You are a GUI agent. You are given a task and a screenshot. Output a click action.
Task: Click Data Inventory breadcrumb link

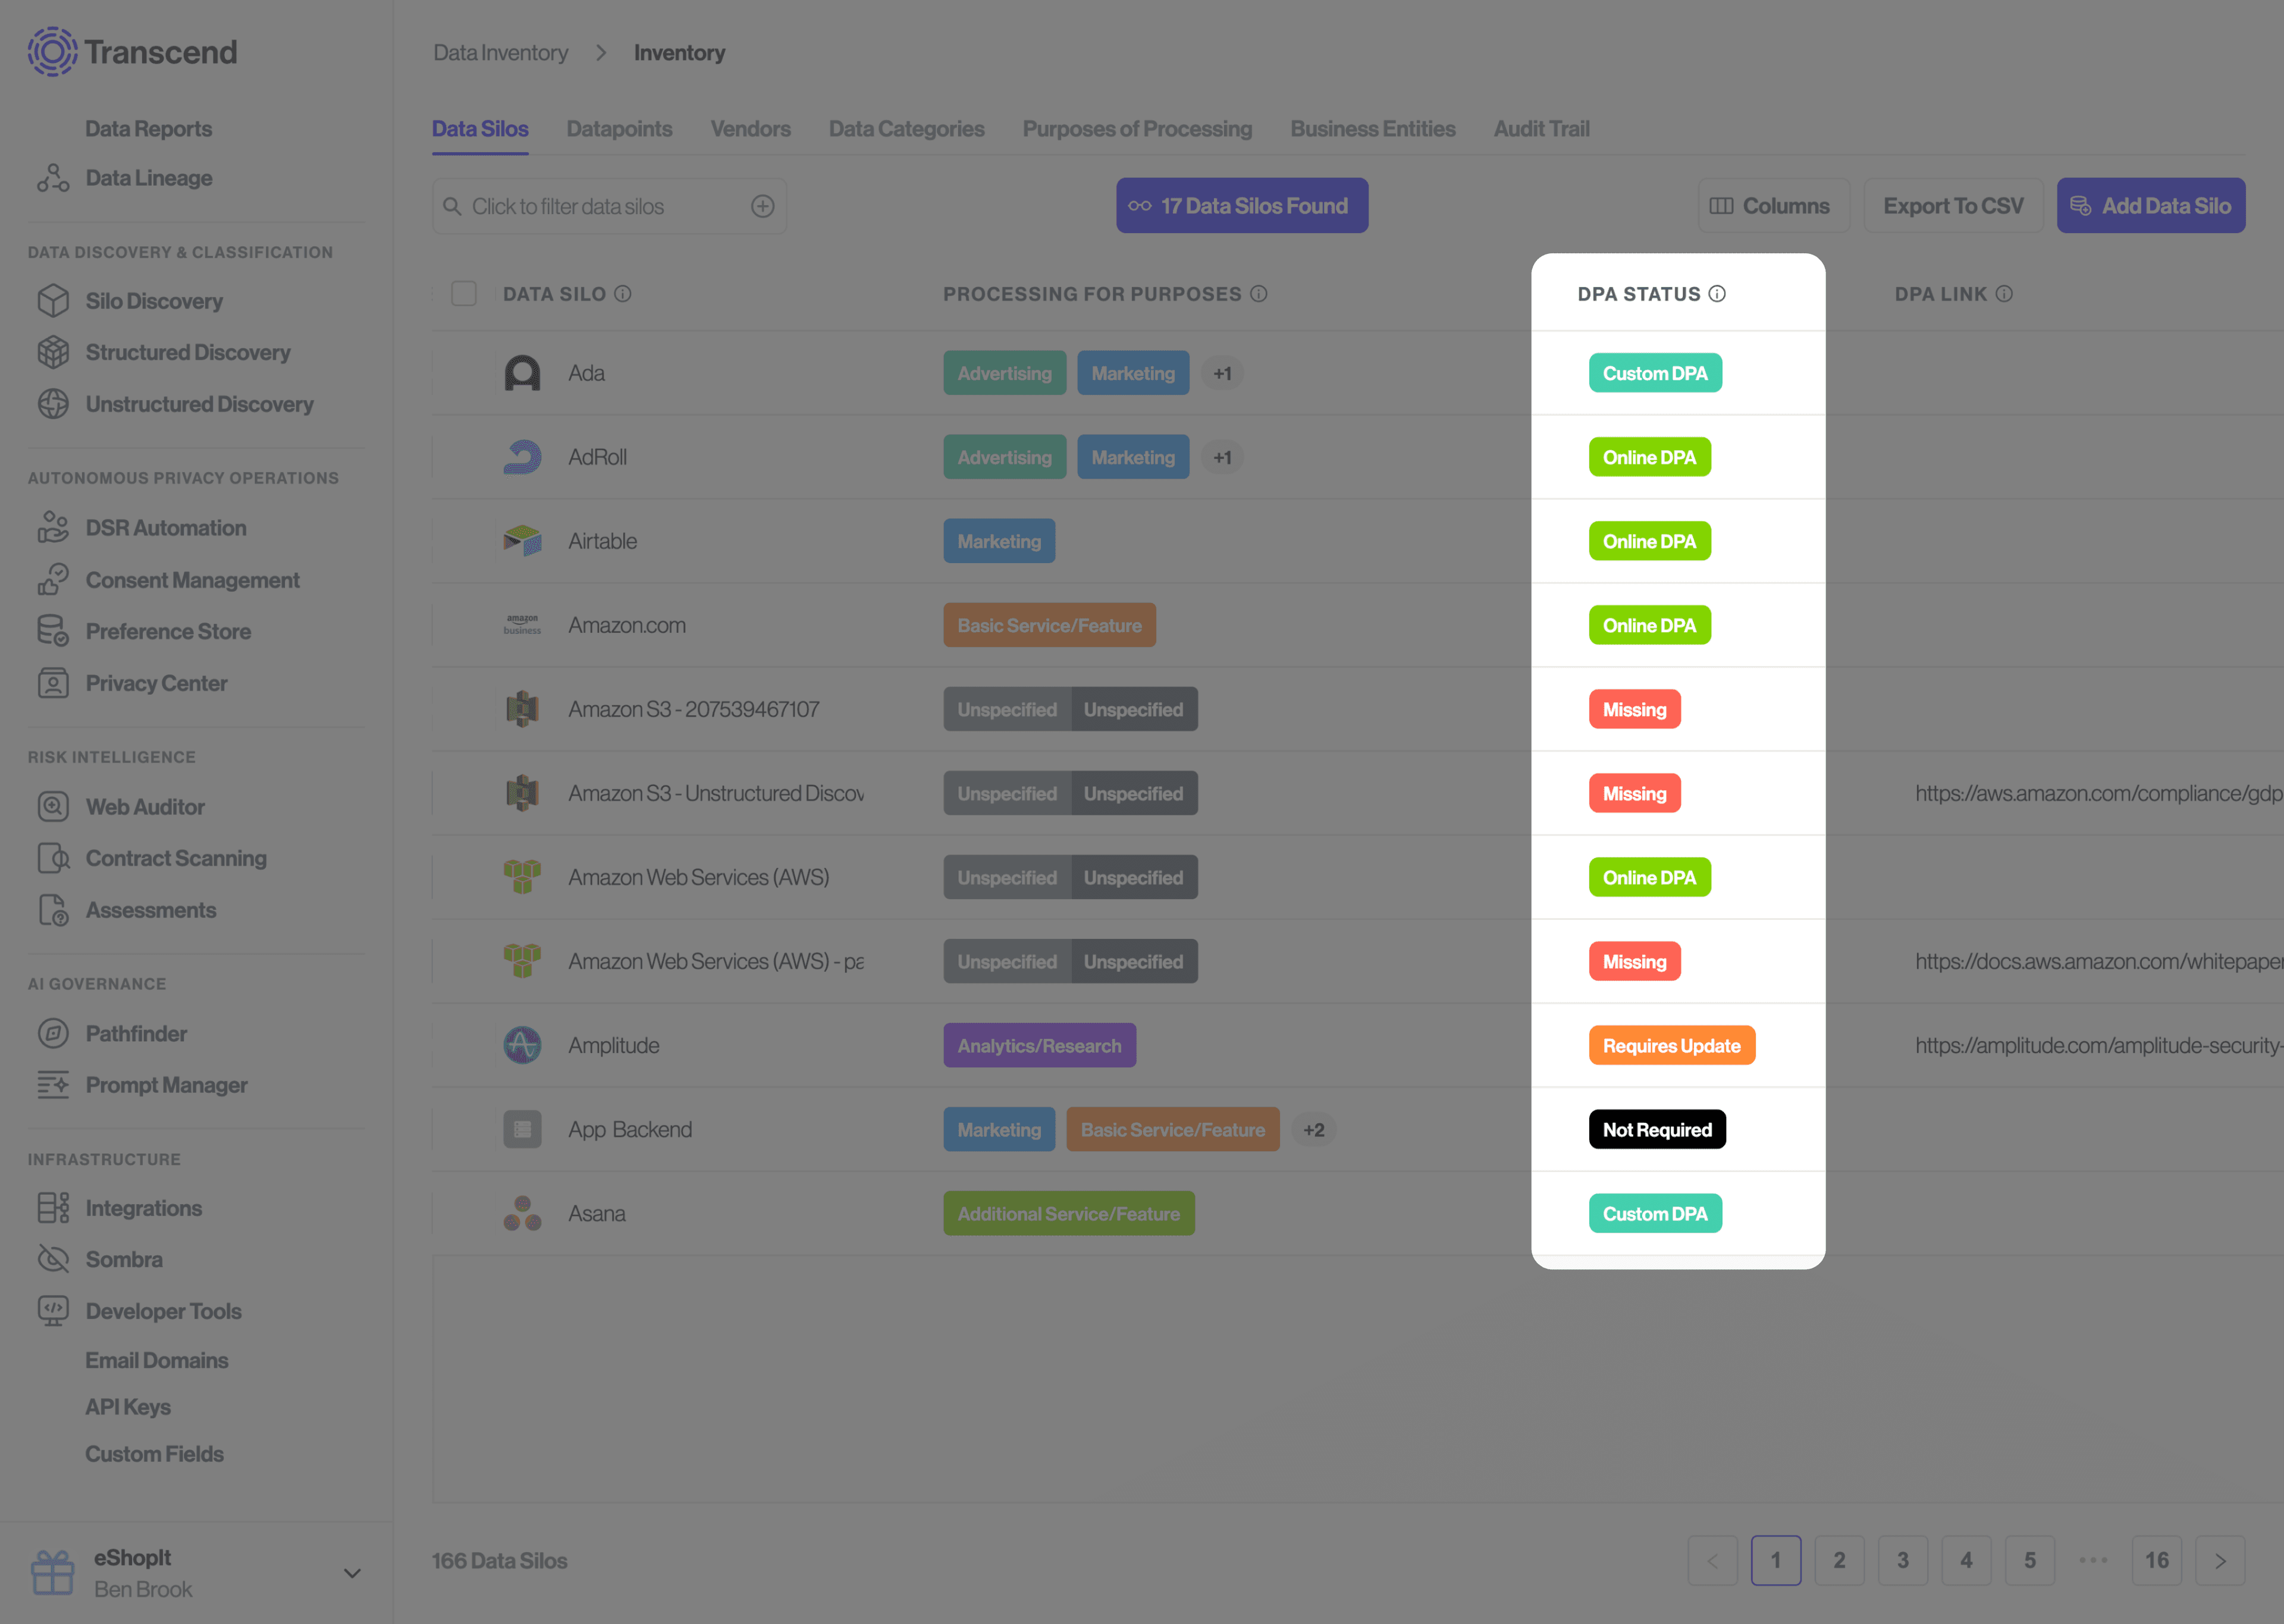tap(500, 52)
